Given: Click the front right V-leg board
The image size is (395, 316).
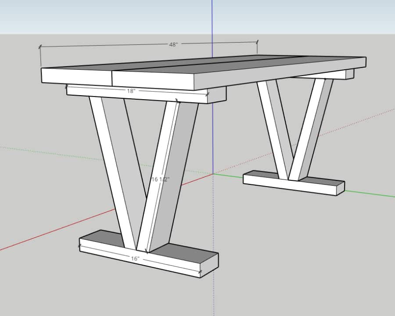Looking at the screenshot, I should pos(168,176).
